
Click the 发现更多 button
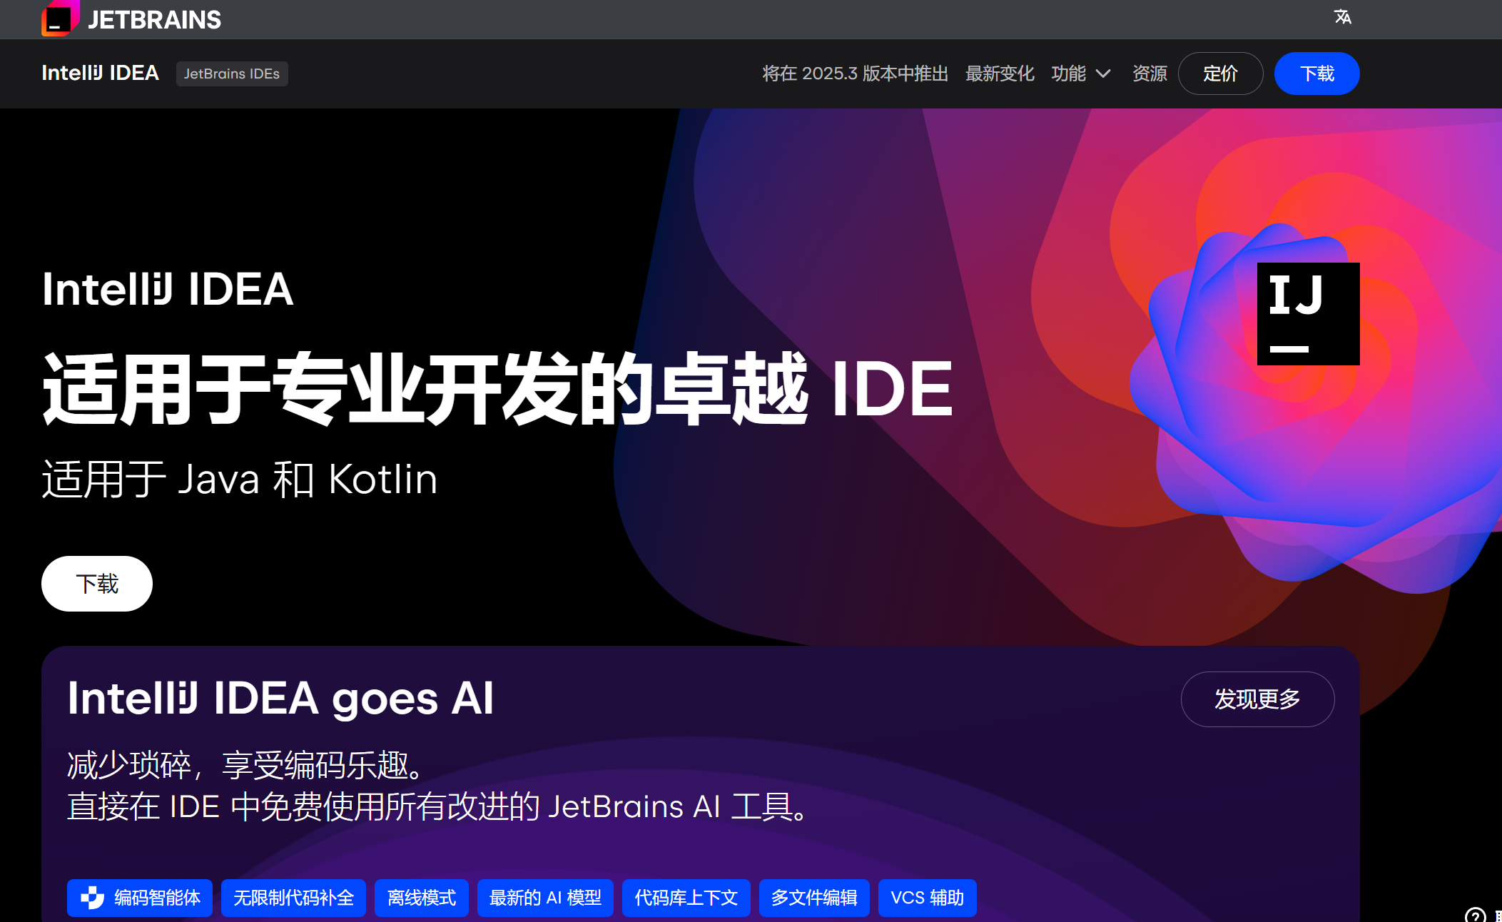tap(1257, 699)
